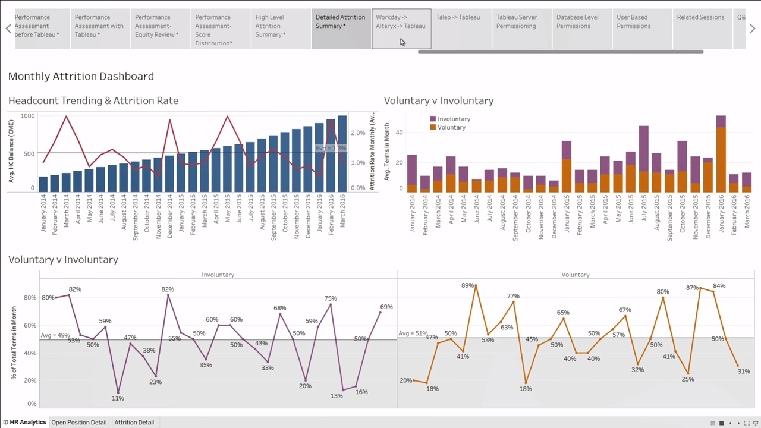Open the Open Position Detail sheet
This screenshot has width=761, height=428.
coord(78,422)
